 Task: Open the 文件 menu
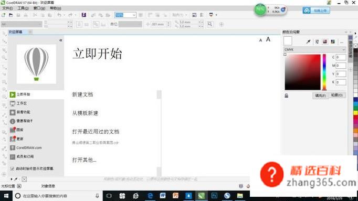coord(7,8)
